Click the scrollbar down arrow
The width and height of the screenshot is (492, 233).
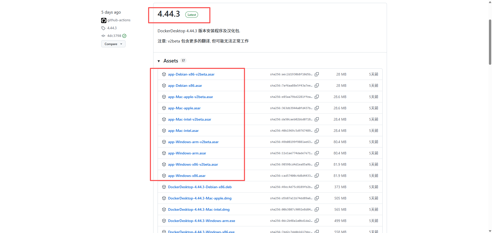pyautogui.click(x=490, y=231)
